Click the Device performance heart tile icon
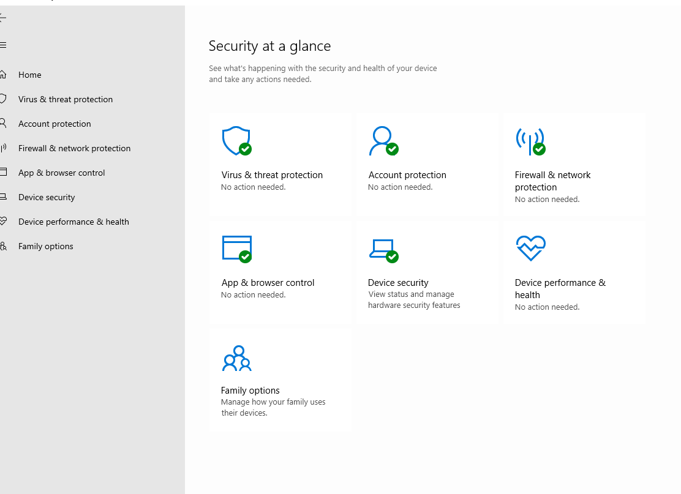The height and width of the screenshot is (494, 681). click(530, 248)
